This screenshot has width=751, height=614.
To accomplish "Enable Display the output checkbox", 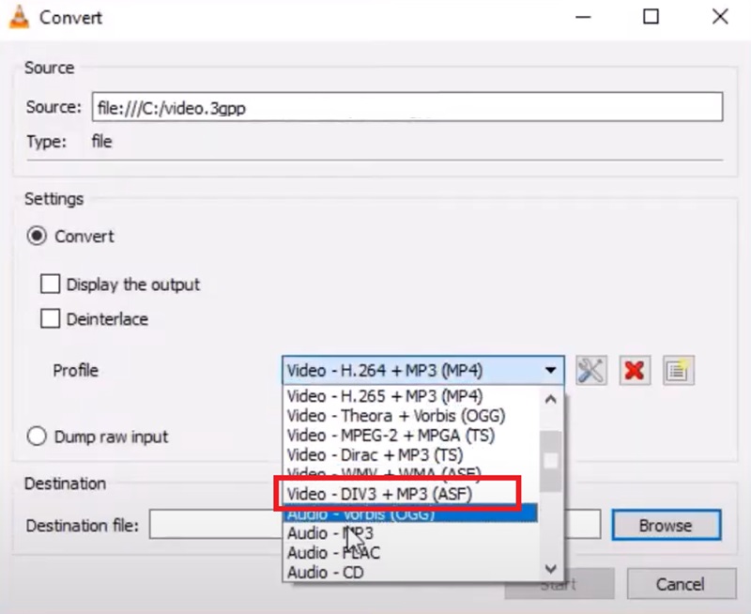I will (x=51, y=284).
